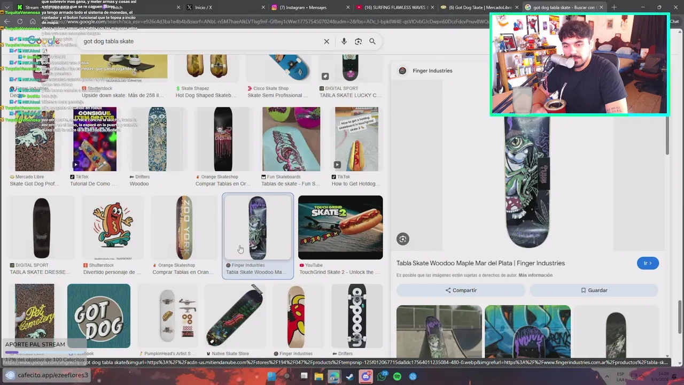Viewport: 684px width, 385px height.
Task: Click the magnifier search icon
Action: pyautogui.click(x=372, y=41)
